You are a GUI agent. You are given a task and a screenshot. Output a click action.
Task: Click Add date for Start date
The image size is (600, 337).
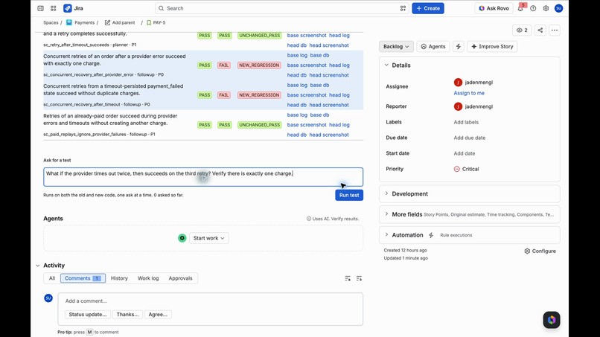(x=465, y=153)
